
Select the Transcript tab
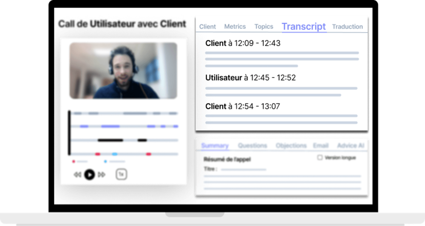click(x=304, y=26)
